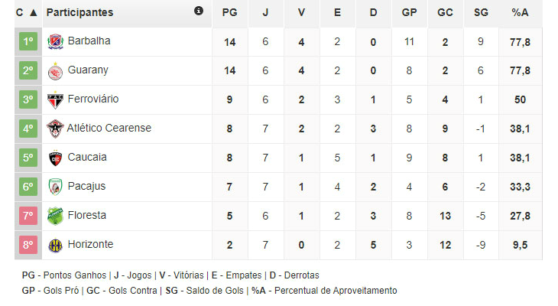The image size is (558, 306).
Task: Click the Horizonte team crest icon
Action: 55,245
